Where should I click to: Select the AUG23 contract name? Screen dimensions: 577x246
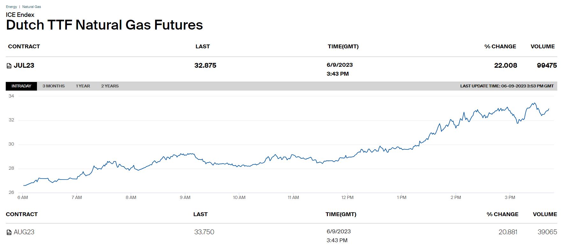pyautogui.click(x=24, y=232)
